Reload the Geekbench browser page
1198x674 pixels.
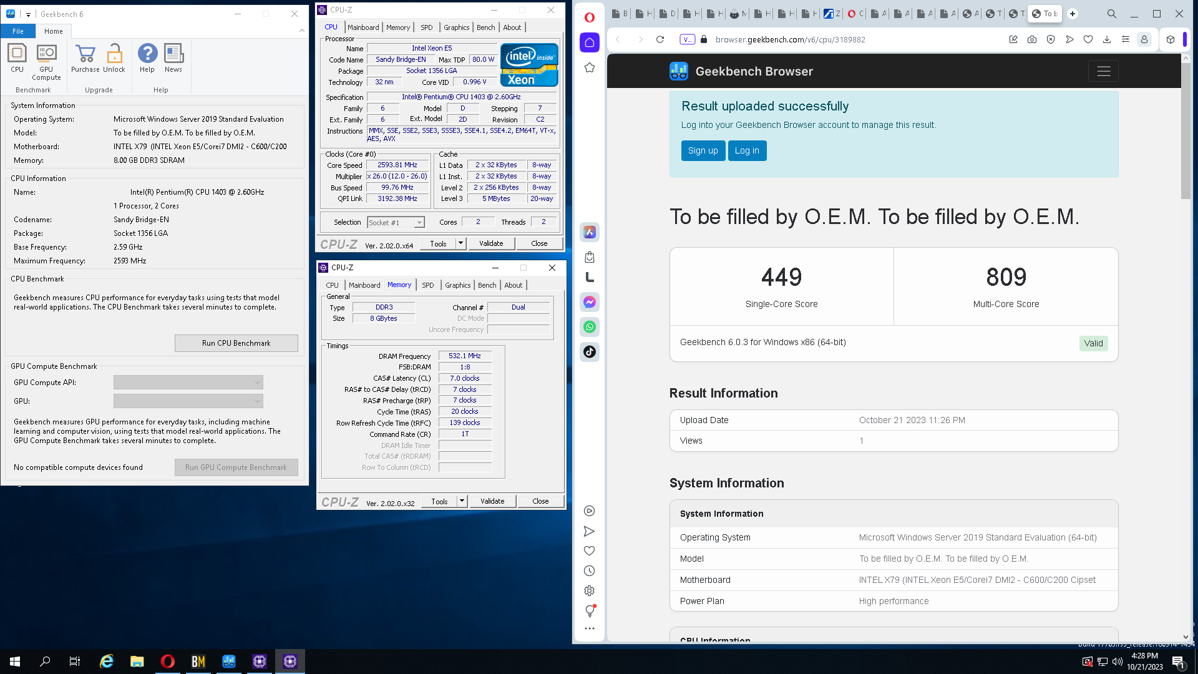tap(660, 39)
